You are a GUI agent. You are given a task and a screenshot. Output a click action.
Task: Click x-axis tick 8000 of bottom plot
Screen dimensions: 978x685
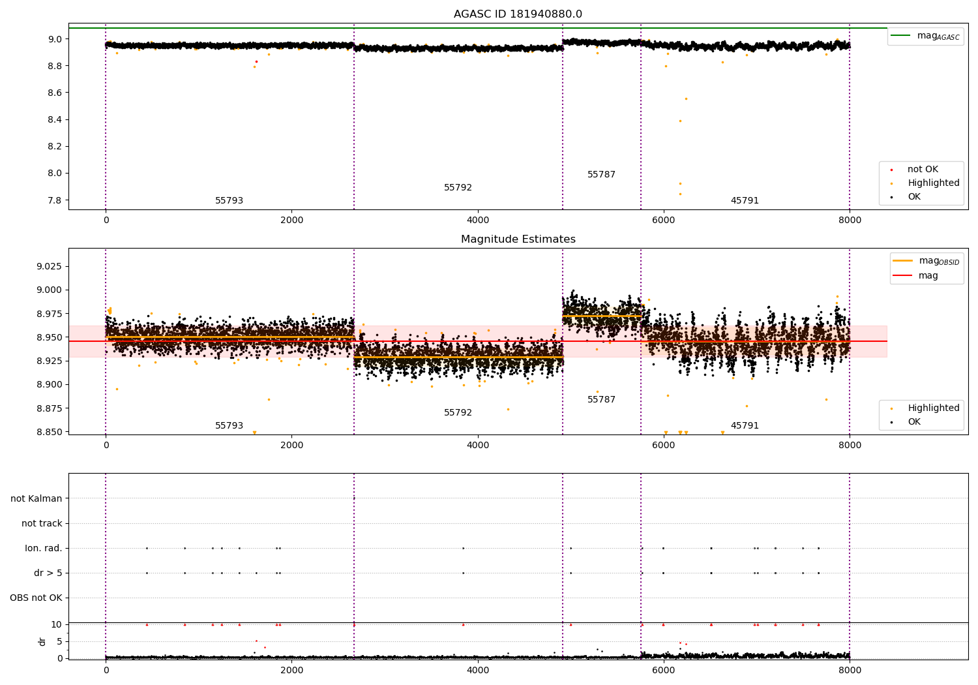coord(850,671)
